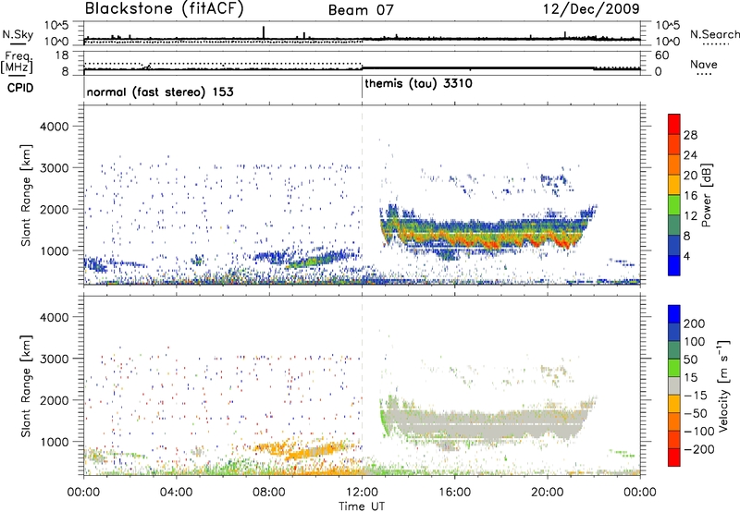Click the "04:00" time axis label
This screenshot has height=512, width=740.
[x=176, y=493]
